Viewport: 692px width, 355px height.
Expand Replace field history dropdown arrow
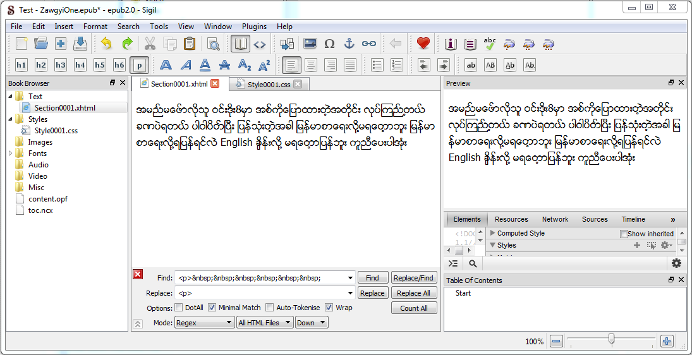pos(350,293)
